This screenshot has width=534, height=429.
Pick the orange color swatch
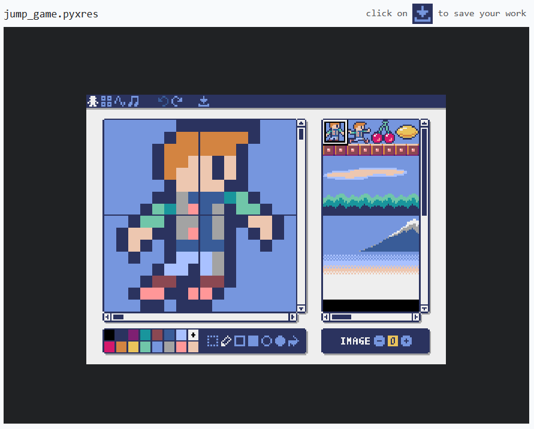tap(121, 347)
